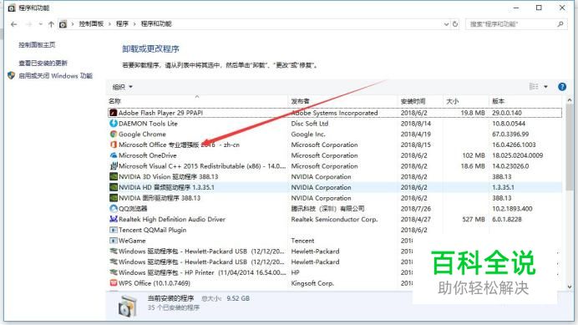
Task: Open the help question mark icon
Action: pyautogui.click(x=562, y=87)
